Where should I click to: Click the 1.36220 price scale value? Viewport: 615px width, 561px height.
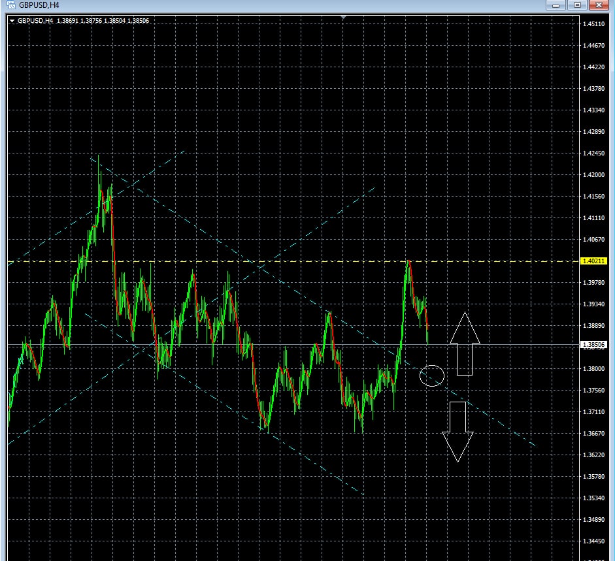tap(593, 455)
